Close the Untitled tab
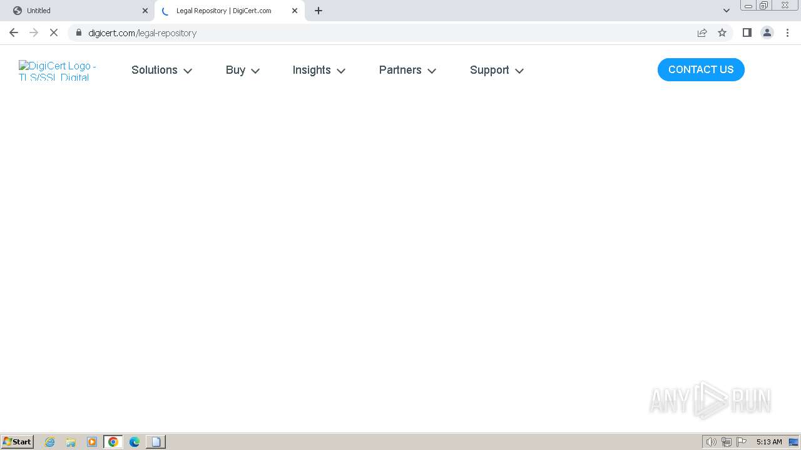The height and width of the screenshot is (450, 801). [145, 11]
